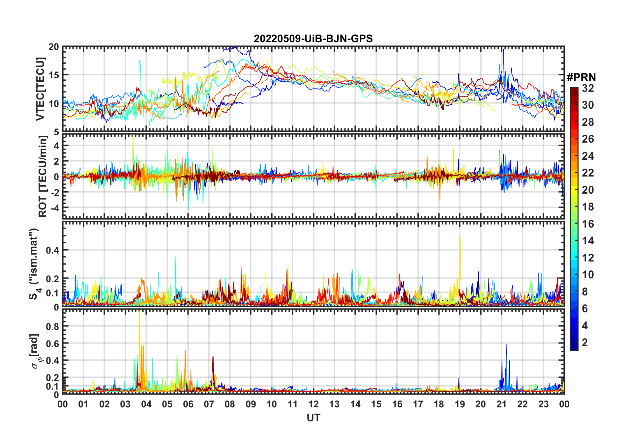Image resolution: width=627 pixels, height=438 pixels.
Task: Click the 12 label on the PRN colorbar
Action: tap(588, 258)
